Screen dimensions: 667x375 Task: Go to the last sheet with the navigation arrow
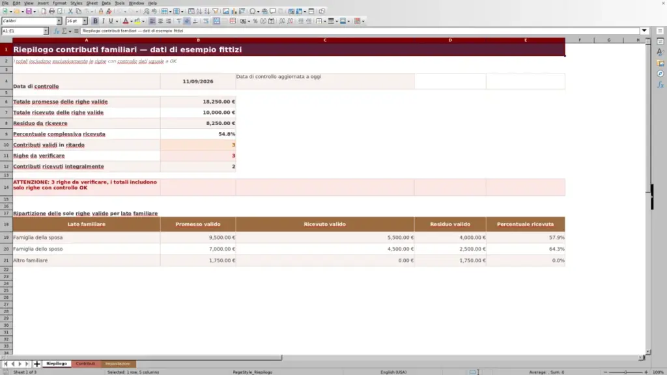coord(27,363)
